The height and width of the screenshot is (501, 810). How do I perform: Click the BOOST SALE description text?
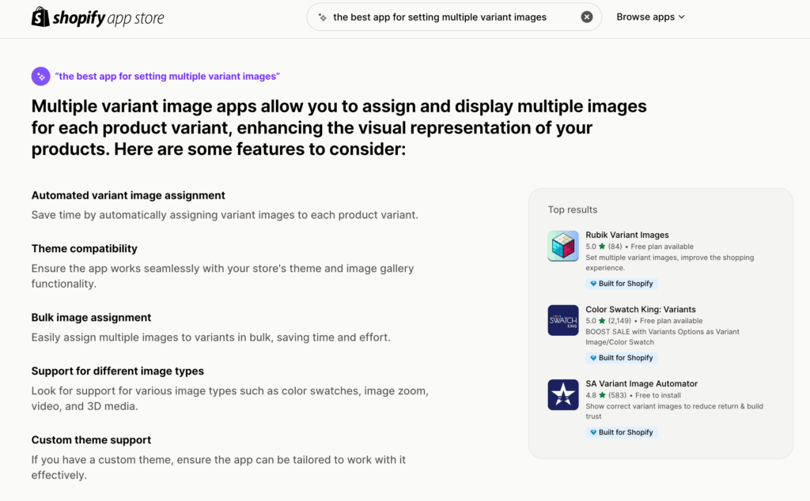tap(662, 337)
